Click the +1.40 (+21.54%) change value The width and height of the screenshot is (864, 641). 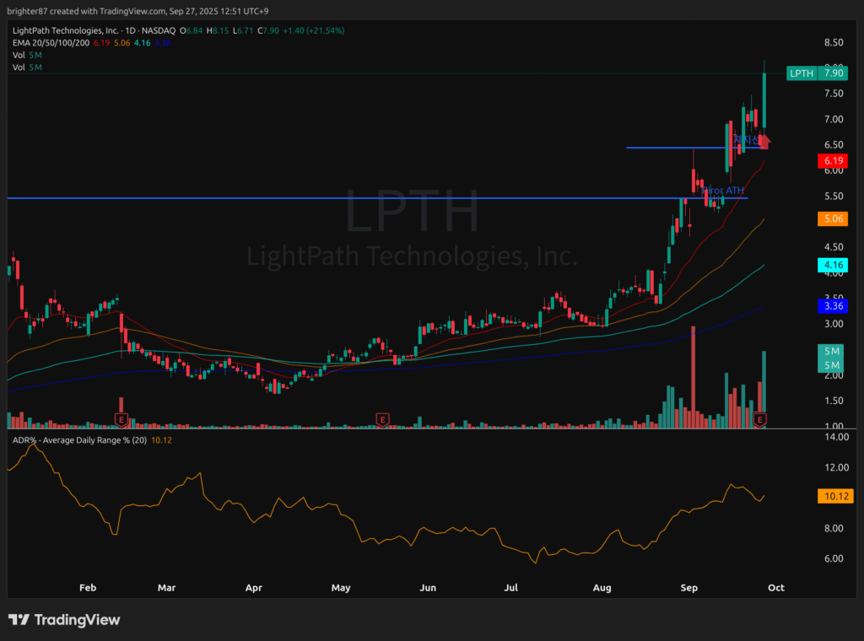pos(314,31)
